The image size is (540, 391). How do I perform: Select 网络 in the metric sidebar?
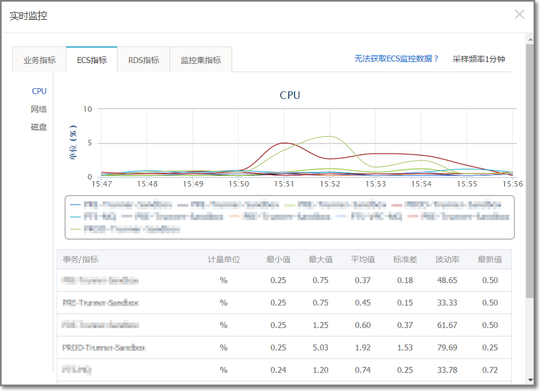(38, 109)
